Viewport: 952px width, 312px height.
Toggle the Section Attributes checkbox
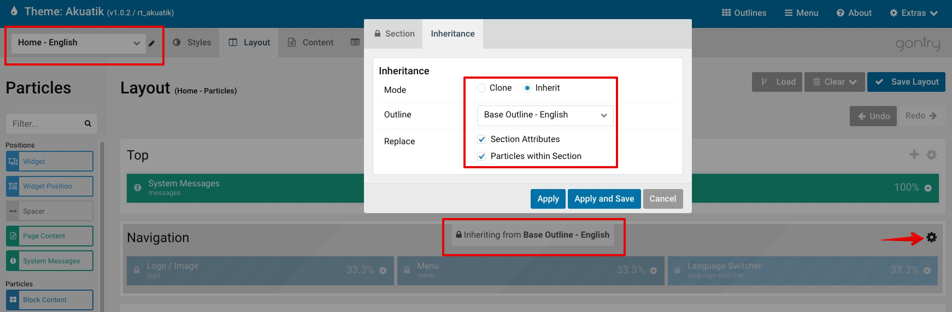(481, 139)
